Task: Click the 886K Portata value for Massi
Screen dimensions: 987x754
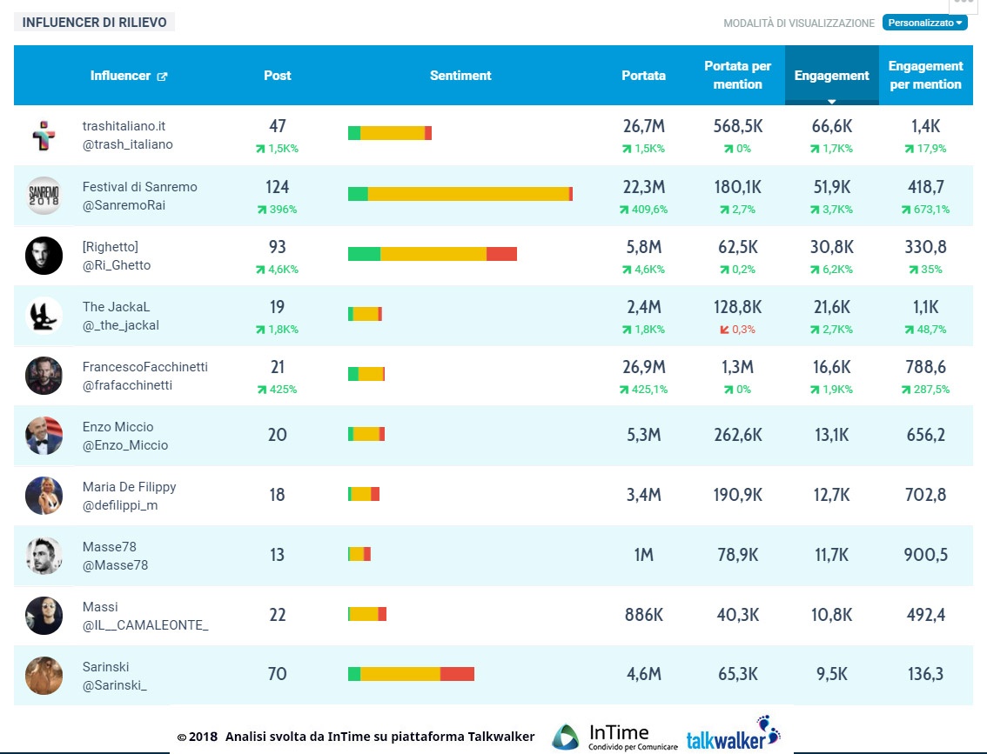Action: click(643, 614)
